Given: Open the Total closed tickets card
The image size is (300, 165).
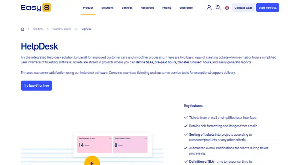Looking at the screenshot, I should coord(130,144).
